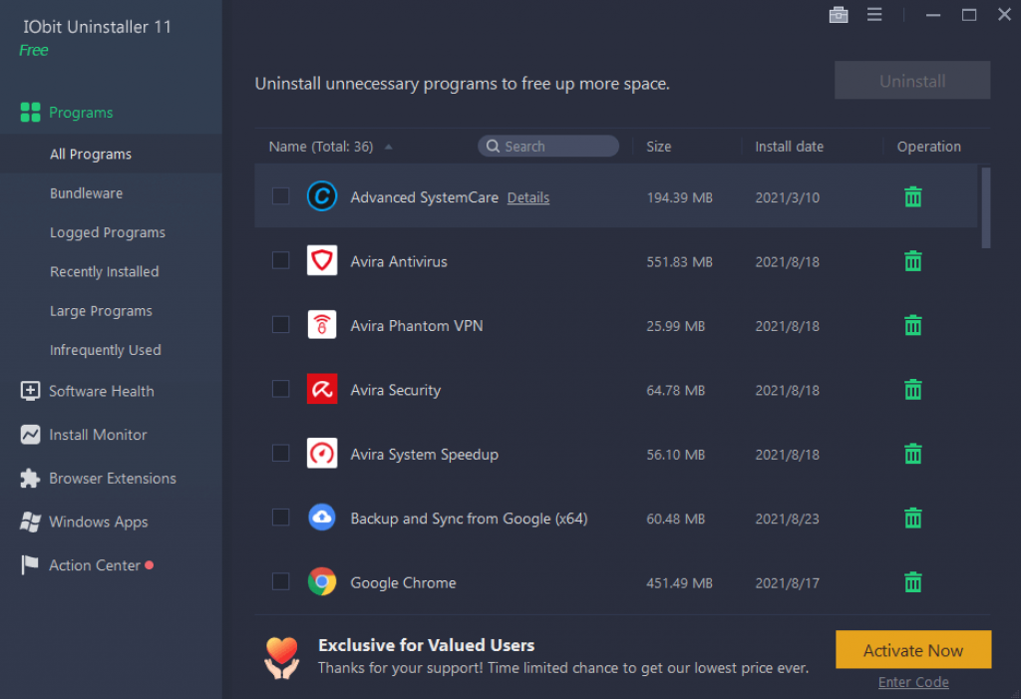
Task: Toggle the Name column sort arrow
Action: pos(388,147)
